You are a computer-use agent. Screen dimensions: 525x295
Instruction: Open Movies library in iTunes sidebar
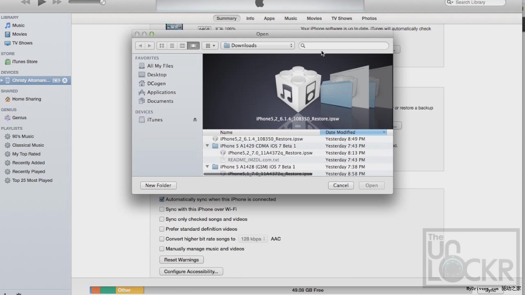[19, 34]
